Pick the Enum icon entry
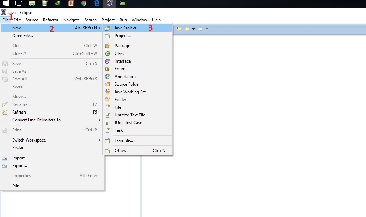366x217 pixels. [x=108, y=69]
